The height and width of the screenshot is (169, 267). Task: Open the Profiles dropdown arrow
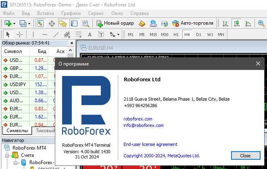[29, 23]
